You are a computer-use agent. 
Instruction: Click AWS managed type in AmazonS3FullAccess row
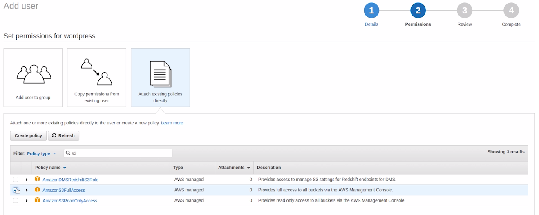pyautogui.click(x=189, y=190)
